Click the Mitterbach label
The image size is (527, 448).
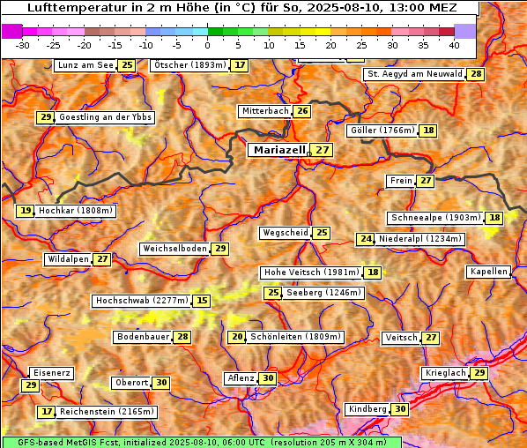pyautogui.click(x=265, y=111)
